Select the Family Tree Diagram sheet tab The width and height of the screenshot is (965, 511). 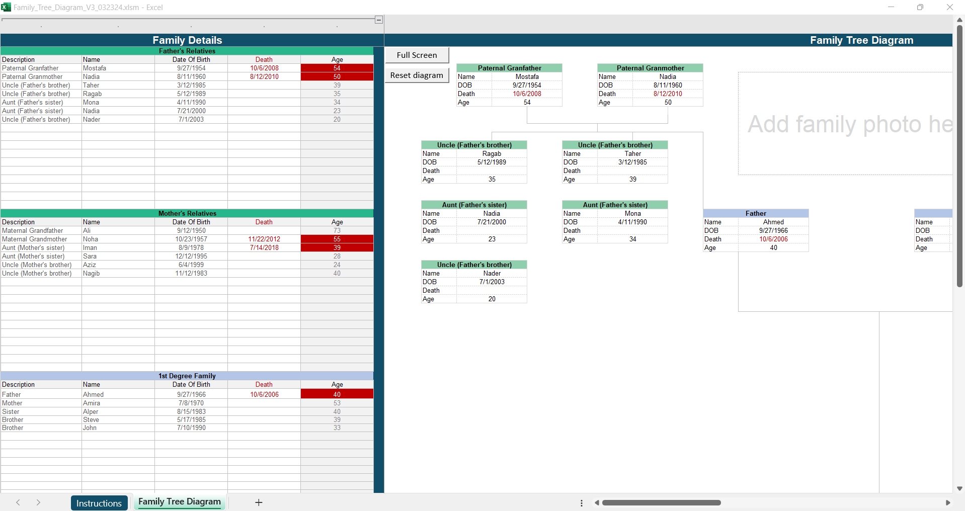(x=180, y=502)
